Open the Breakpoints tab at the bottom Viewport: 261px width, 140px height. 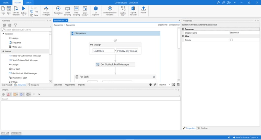(x=16, y=133)
